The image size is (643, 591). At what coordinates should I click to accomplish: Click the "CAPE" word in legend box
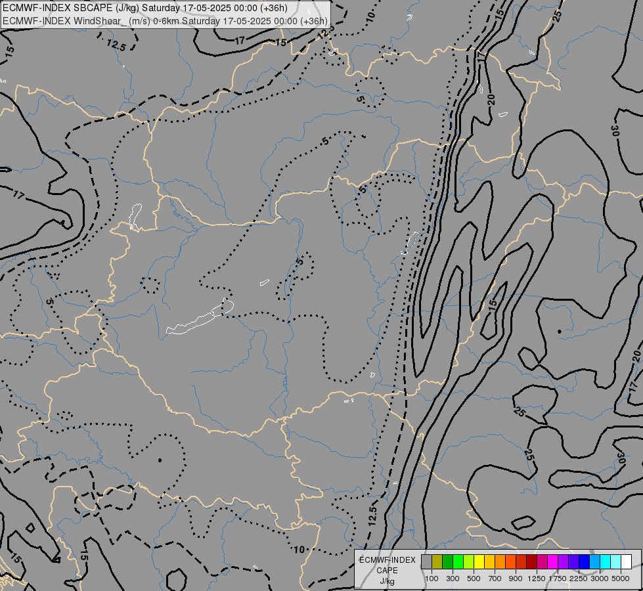pyautogui.click(x=387, y=571)
